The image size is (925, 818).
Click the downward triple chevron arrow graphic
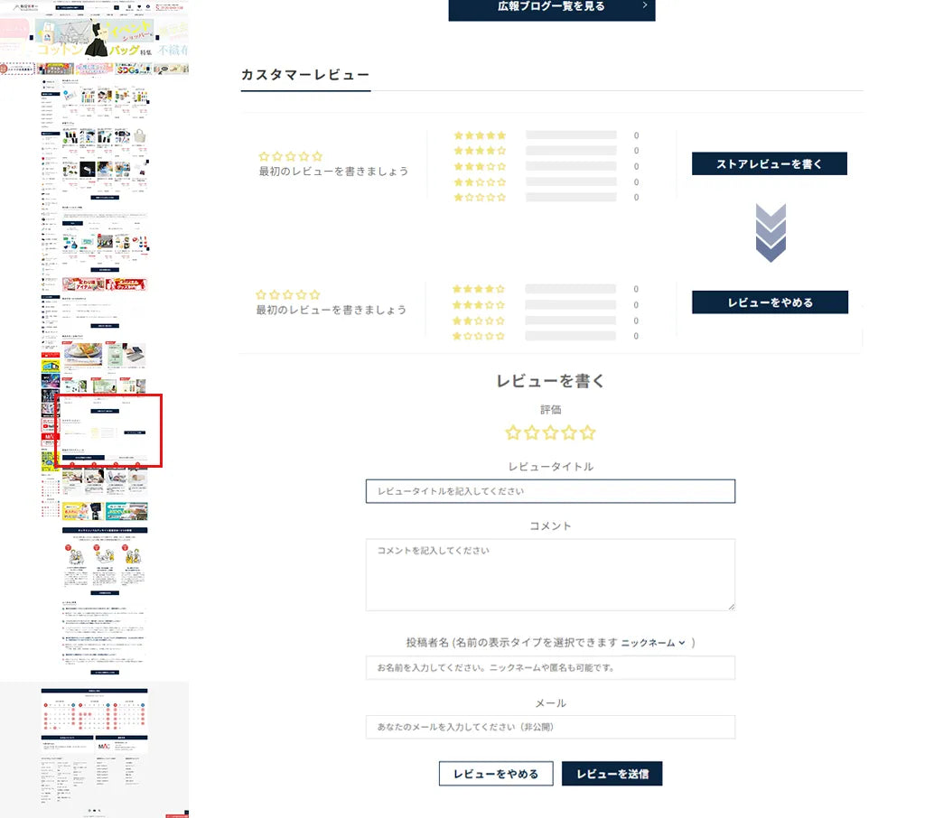point(771,233)
